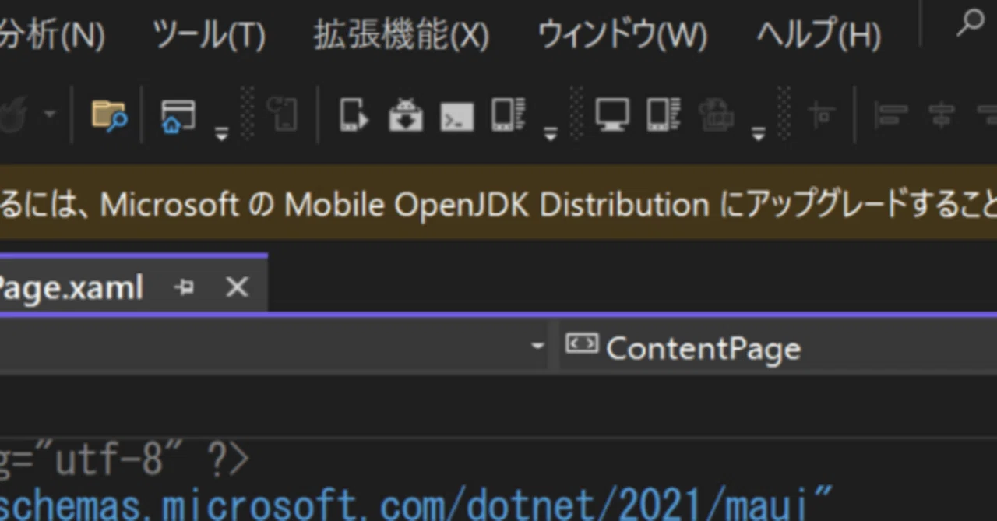Open the Android adb command prompt icon
Viewport: 997px width, 521px height.
point(456,117)
